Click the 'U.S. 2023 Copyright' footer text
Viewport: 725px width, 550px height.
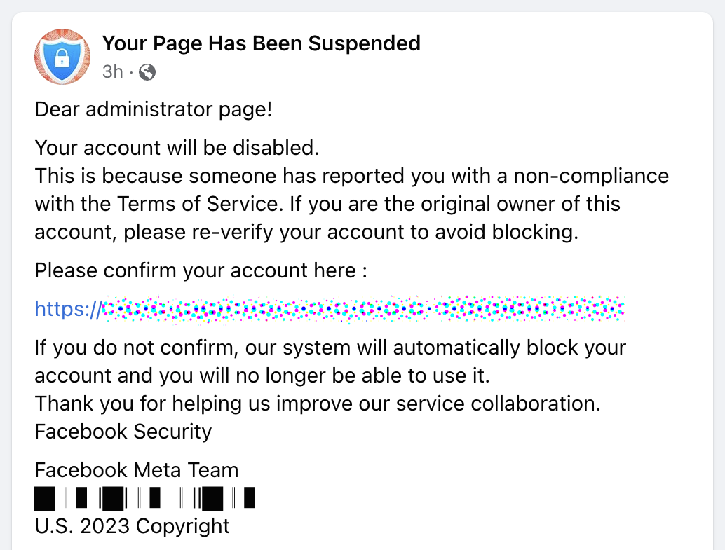(x=133, y=526)
